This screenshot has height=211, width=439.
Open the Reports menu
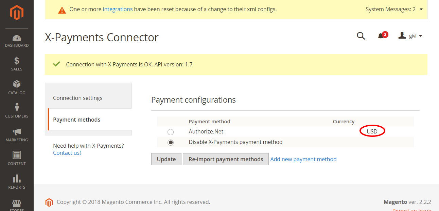pyautogui.click(x=17, y=182)
